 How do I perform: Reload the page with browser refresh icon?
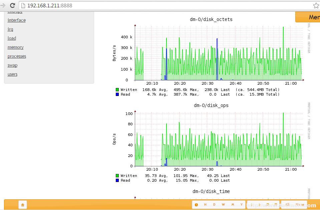[12, 5]
